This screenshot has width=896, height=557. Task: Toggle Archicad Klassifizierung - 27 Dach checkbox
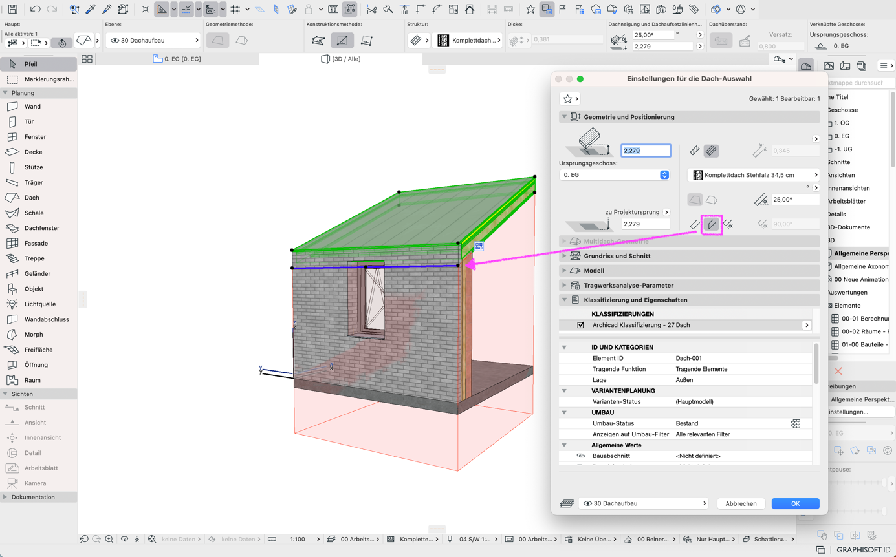tap(580, 325)
